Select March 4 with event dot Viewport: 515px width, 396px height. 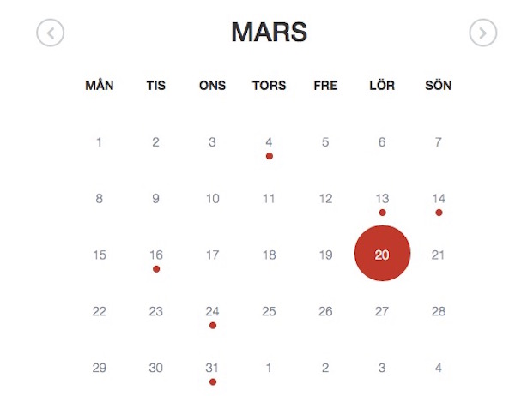(x=269, y=142)
